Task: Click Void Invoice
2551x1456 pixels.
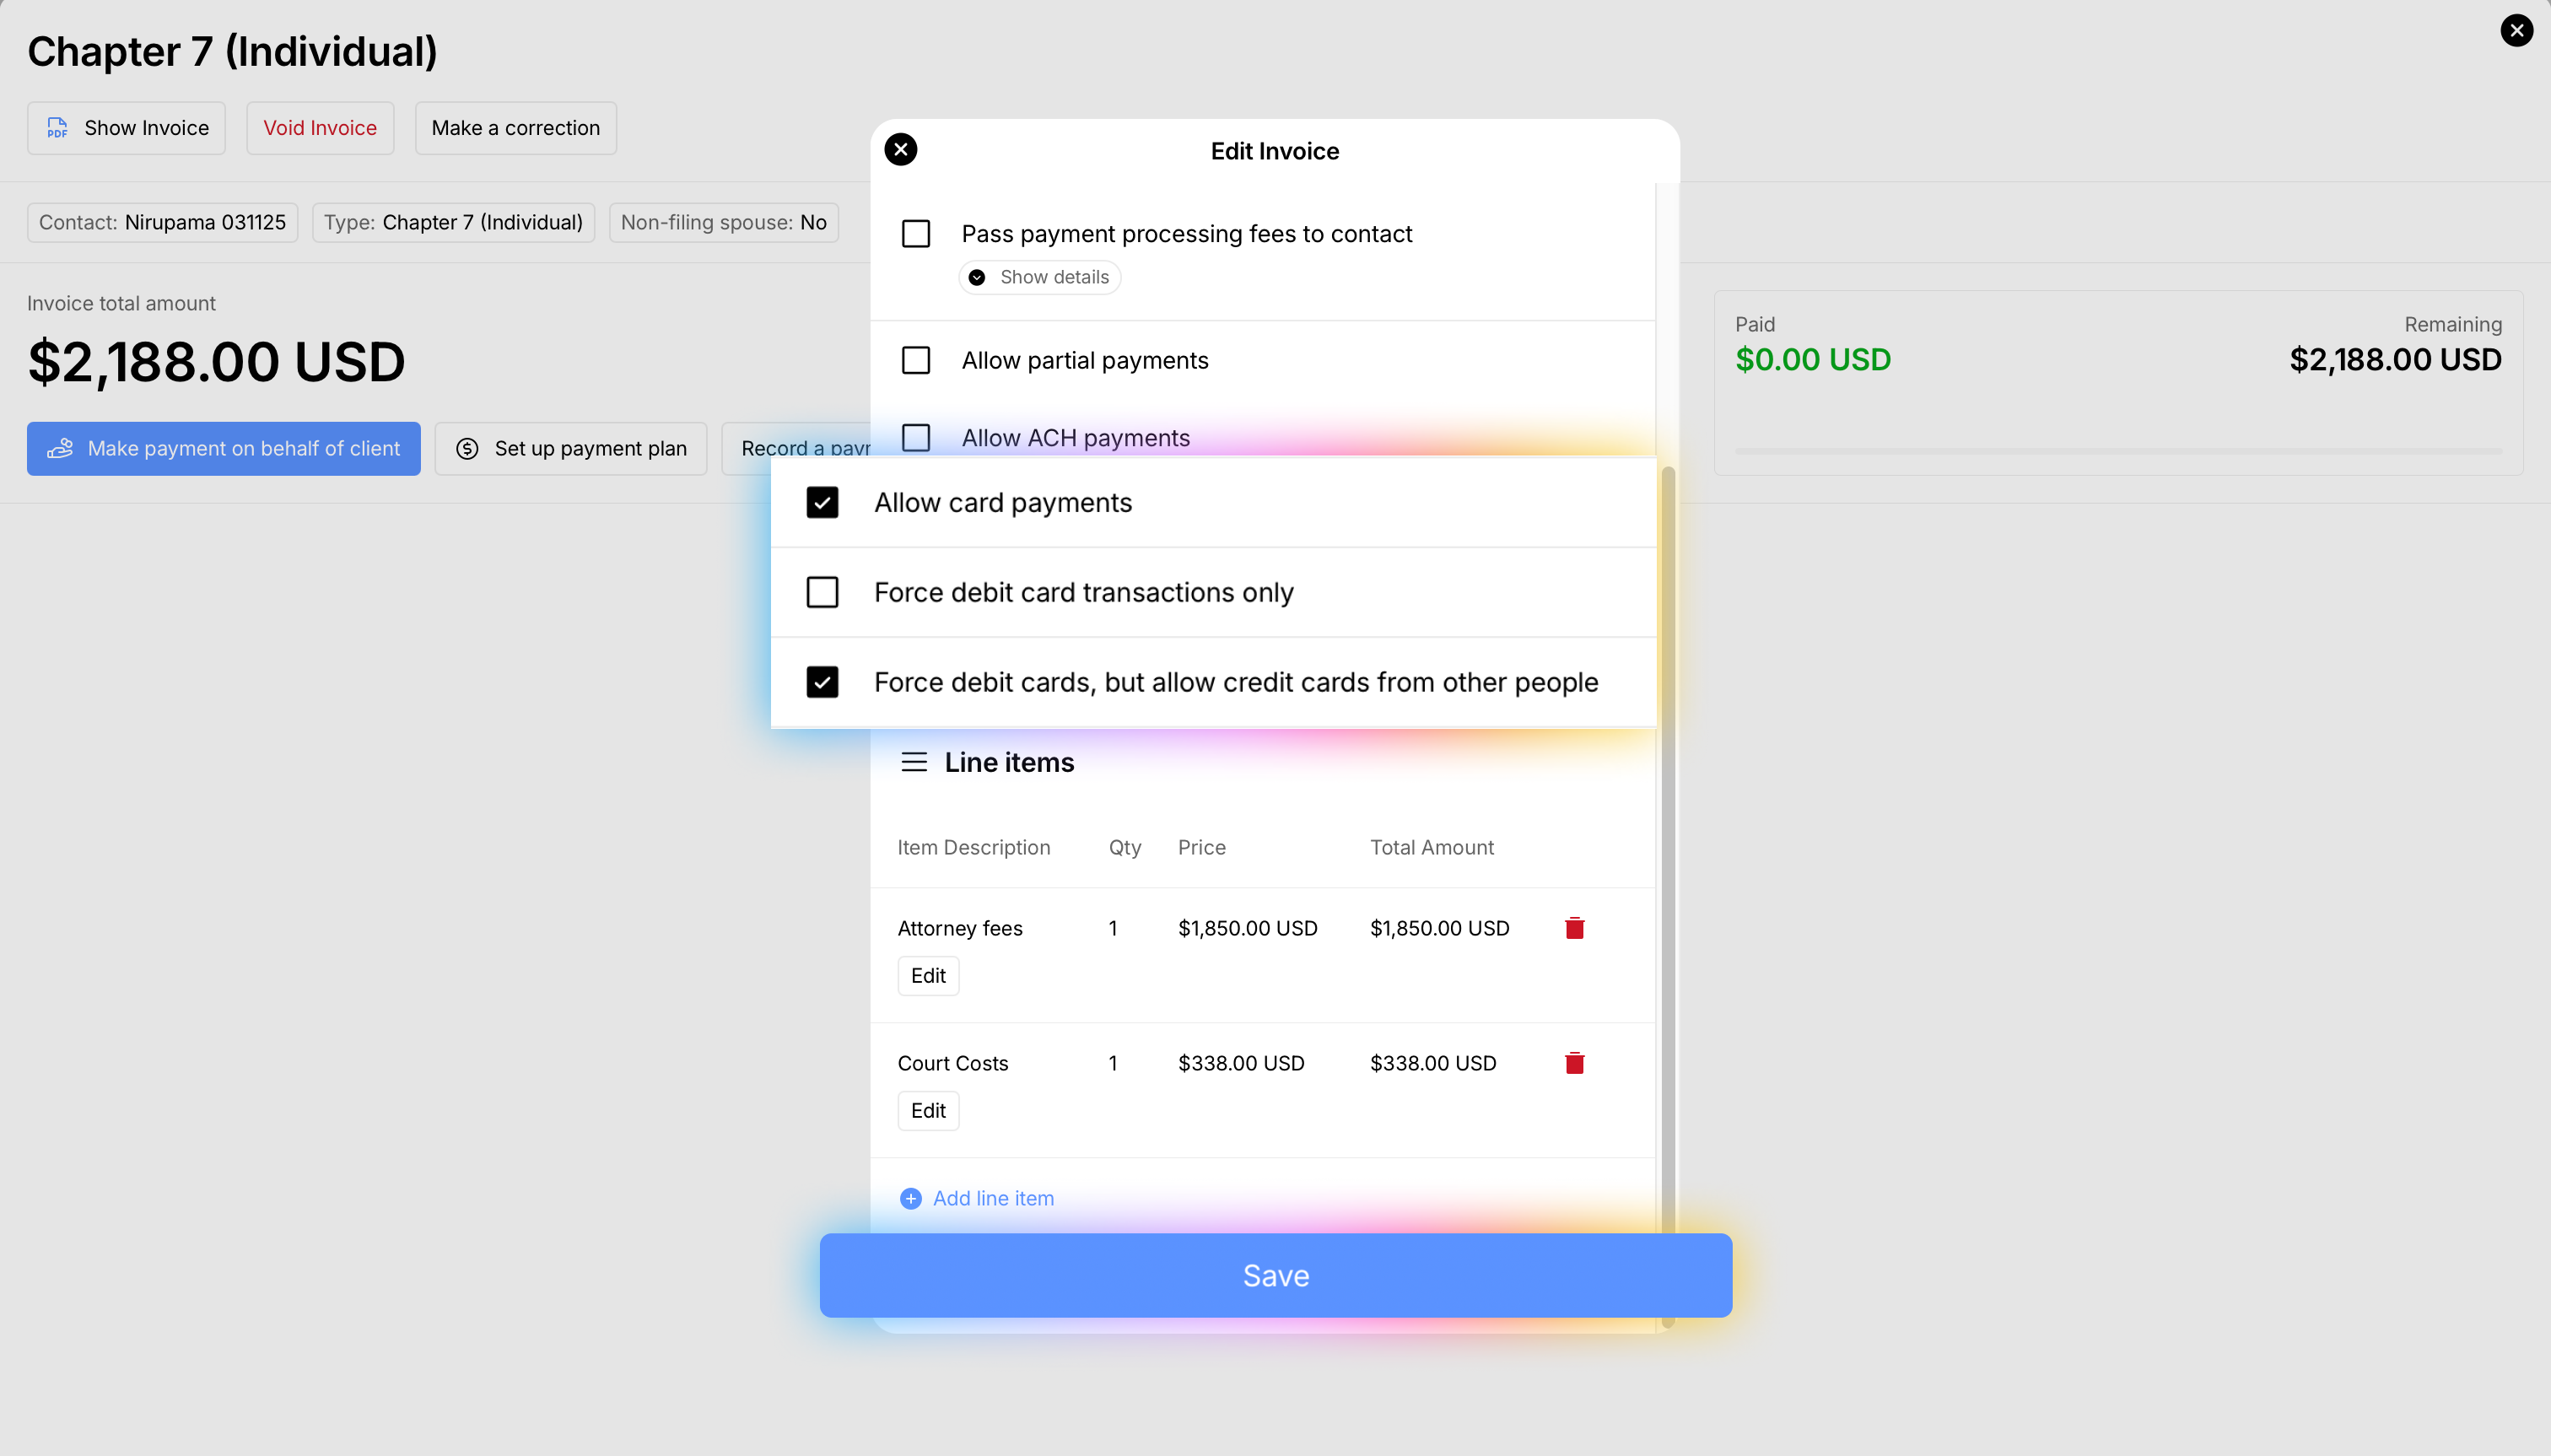Action: (x=320, y=128)
